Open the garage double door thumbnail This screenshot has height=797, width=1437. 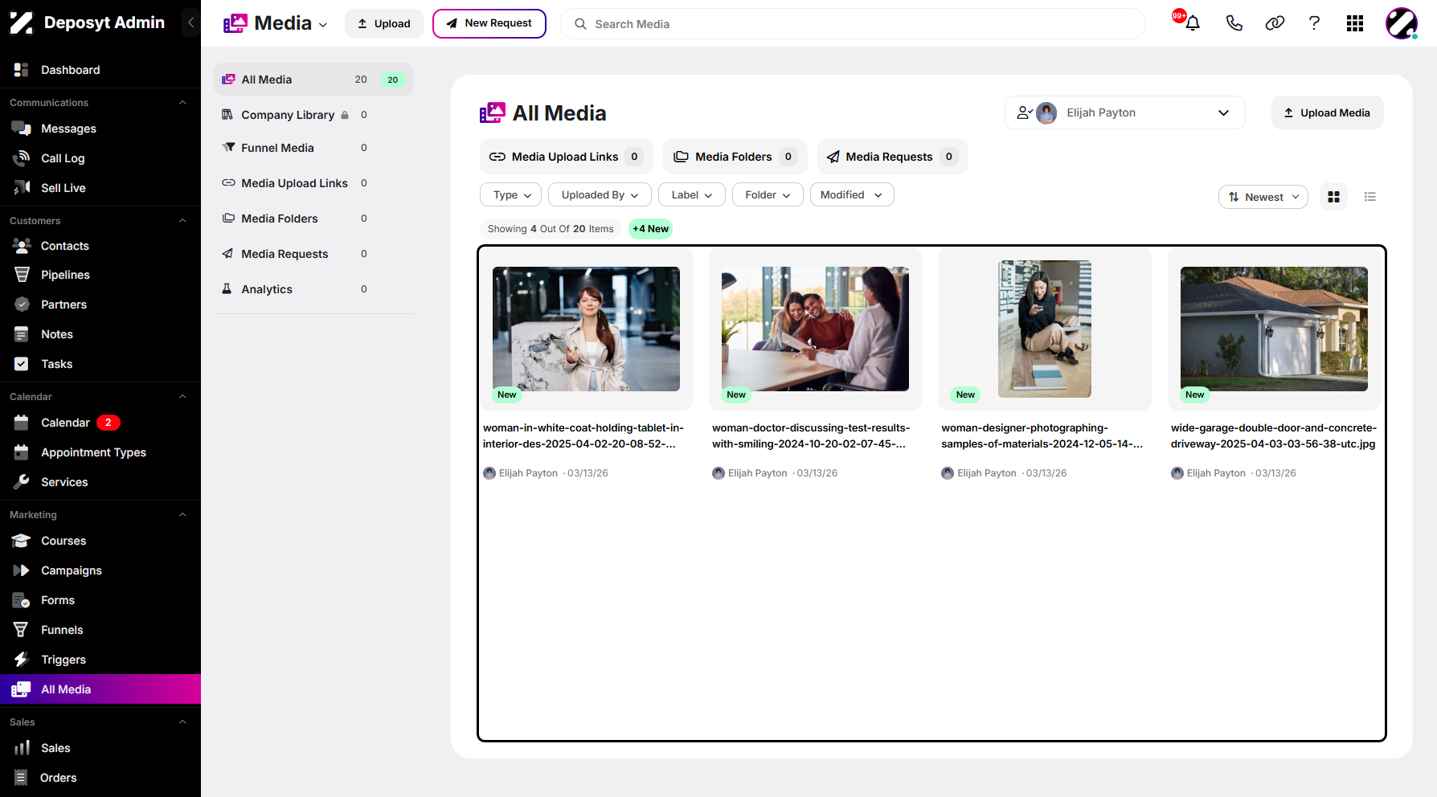point(1274,329)
